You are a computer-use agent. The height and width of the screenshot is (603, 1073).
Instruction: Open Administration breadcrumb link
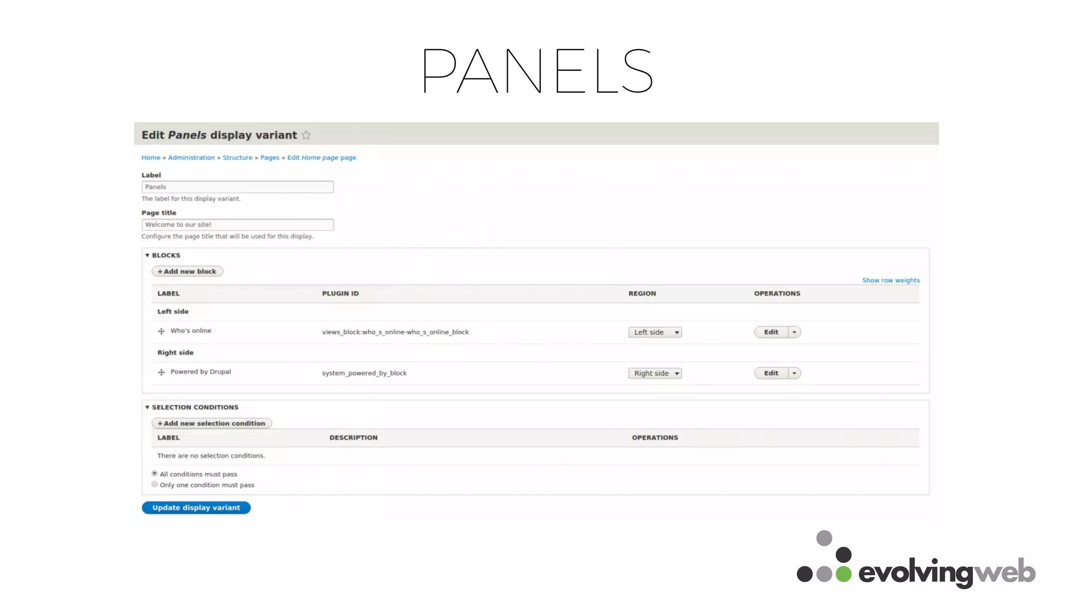point(191,158)
